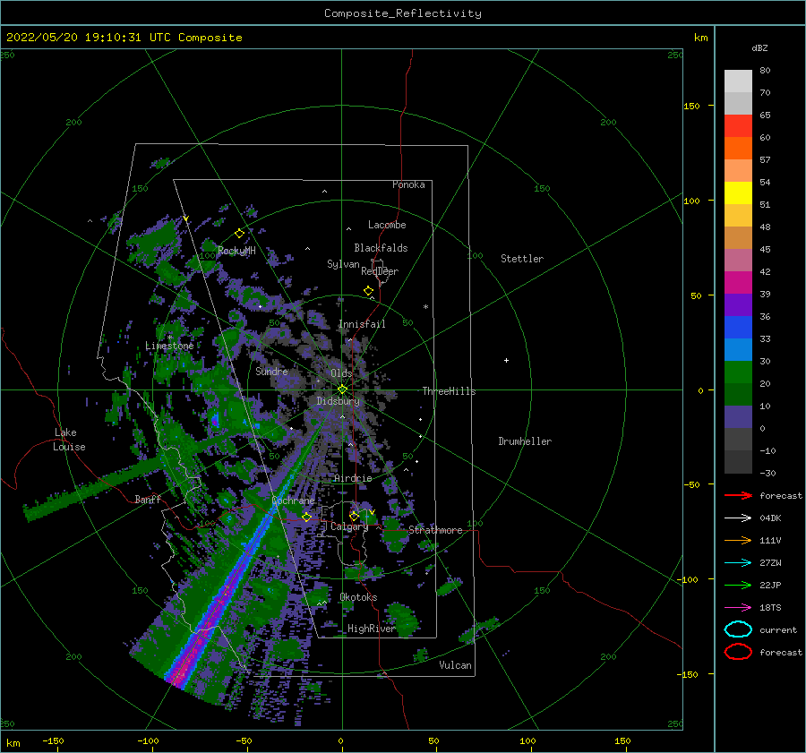Click the Lake Louise label
The height and width of the screenshot is (753, 806).
(69, 440)
